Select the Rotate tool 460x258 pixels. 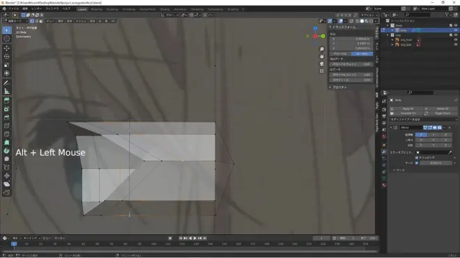click(x=7, y=56)
